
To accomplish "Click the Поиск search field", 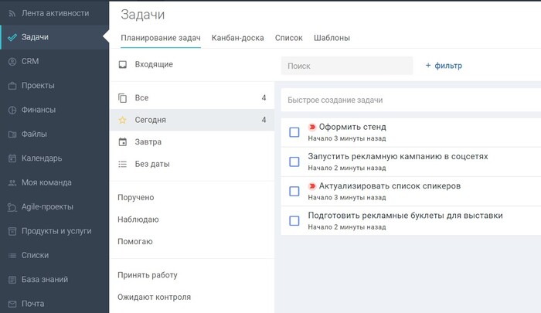I will click(x=346, y=66).
